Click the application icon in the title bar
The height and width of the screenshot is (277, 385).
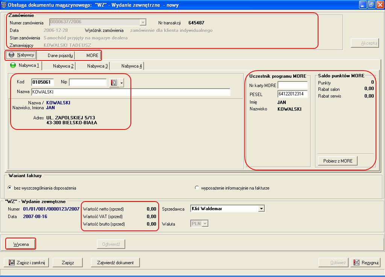(3, 5)
